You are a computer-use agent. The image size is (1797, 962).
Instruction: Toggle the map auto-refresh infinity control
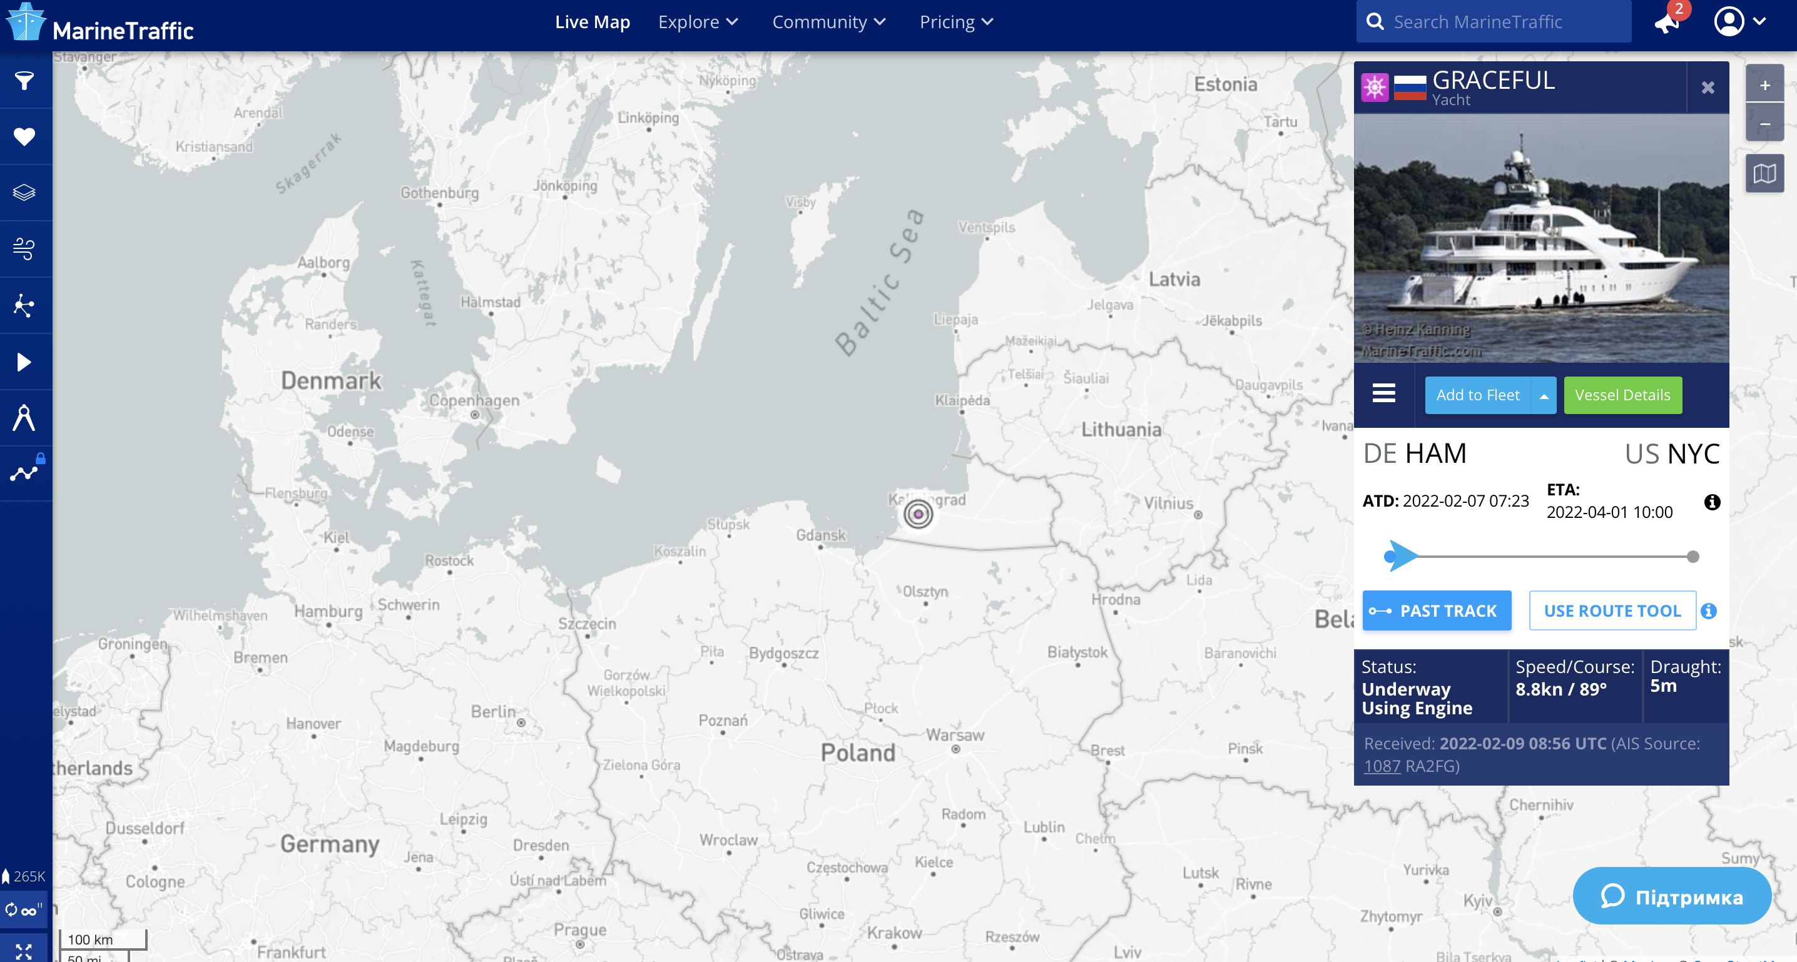(23, 909)
